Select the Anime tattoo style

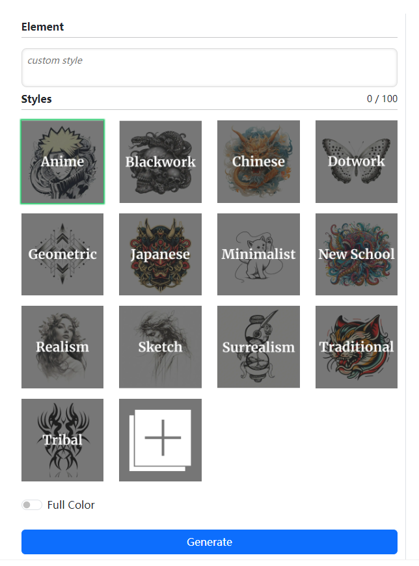click(62, 161)
